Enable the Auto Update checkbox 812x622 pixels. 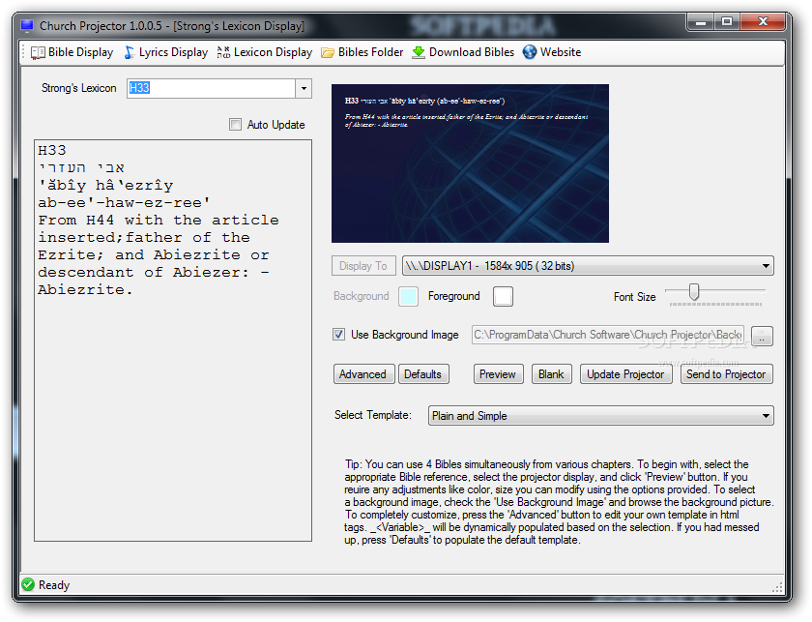pyautogui.click(x=235, y=125)
